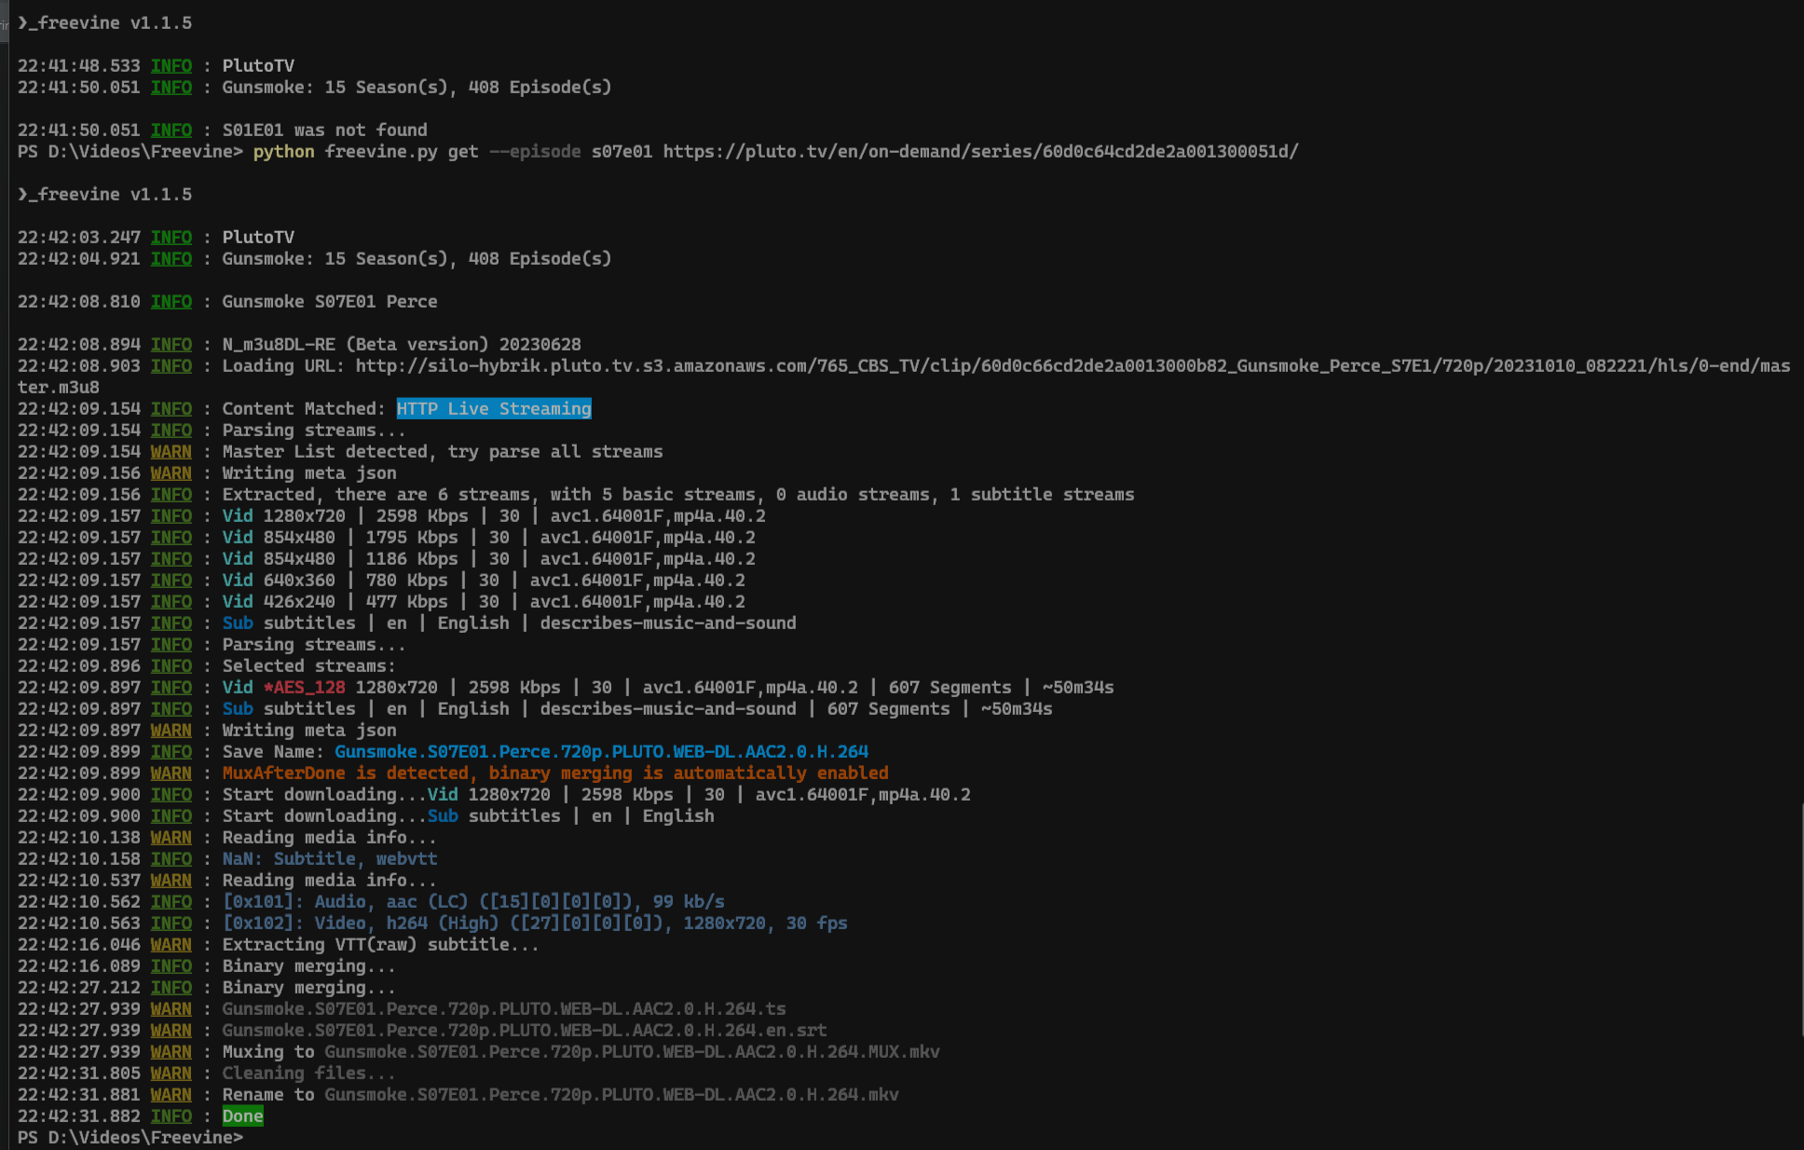Click the top freevine v1.1.5 banner

click(104, 22)
